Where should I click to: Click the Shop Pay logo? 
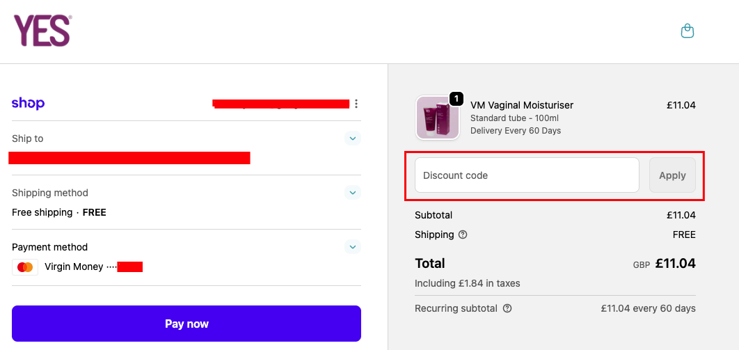[28, 104]
